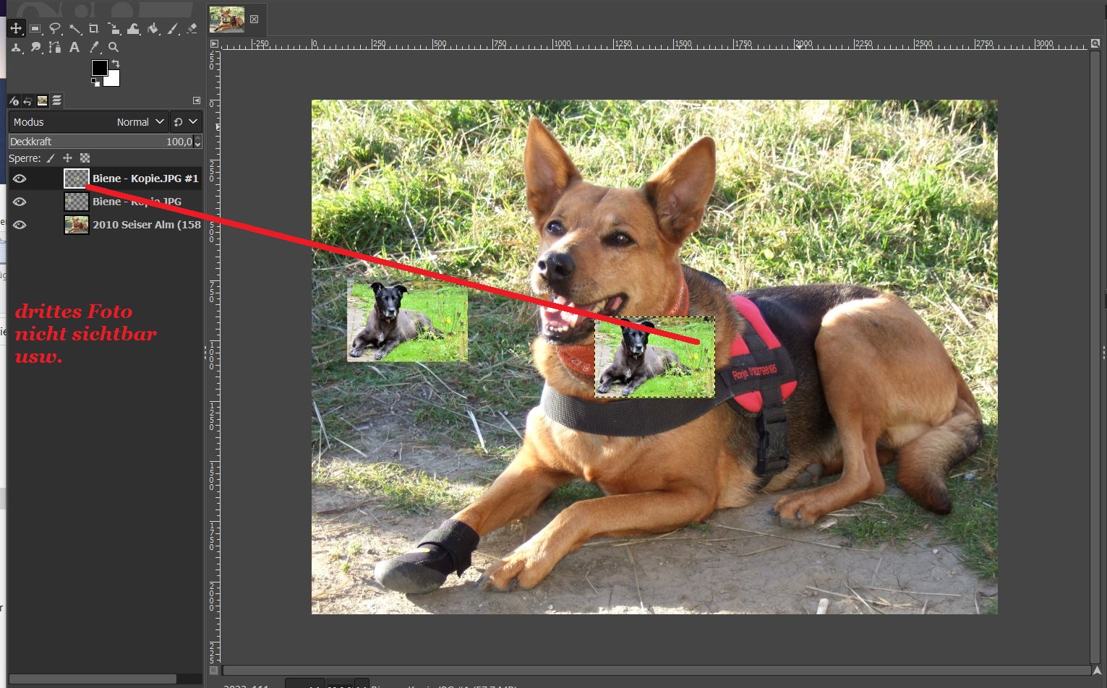This screenshot has width=1107, height=688.
Task: Select the Free Select lasso tool
Action: click(x=55, y=29)
